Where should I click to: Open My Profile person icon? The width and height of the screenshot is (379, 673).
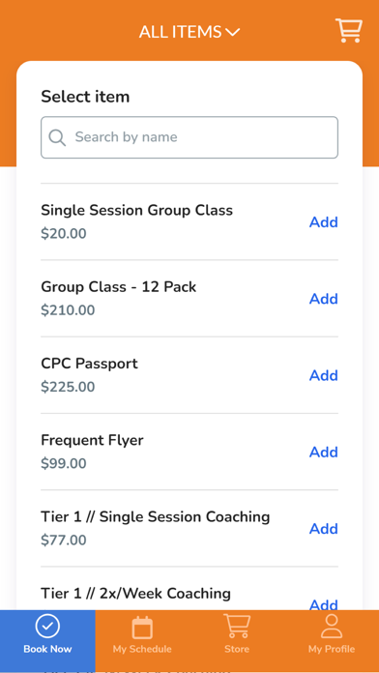coord(332,627)
